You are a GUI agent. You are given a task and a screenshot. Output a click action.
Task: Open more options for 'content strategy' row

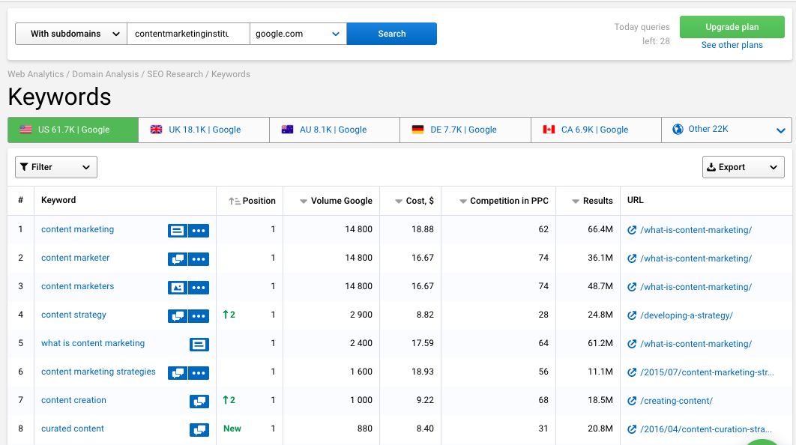click(x=199, y=316)
